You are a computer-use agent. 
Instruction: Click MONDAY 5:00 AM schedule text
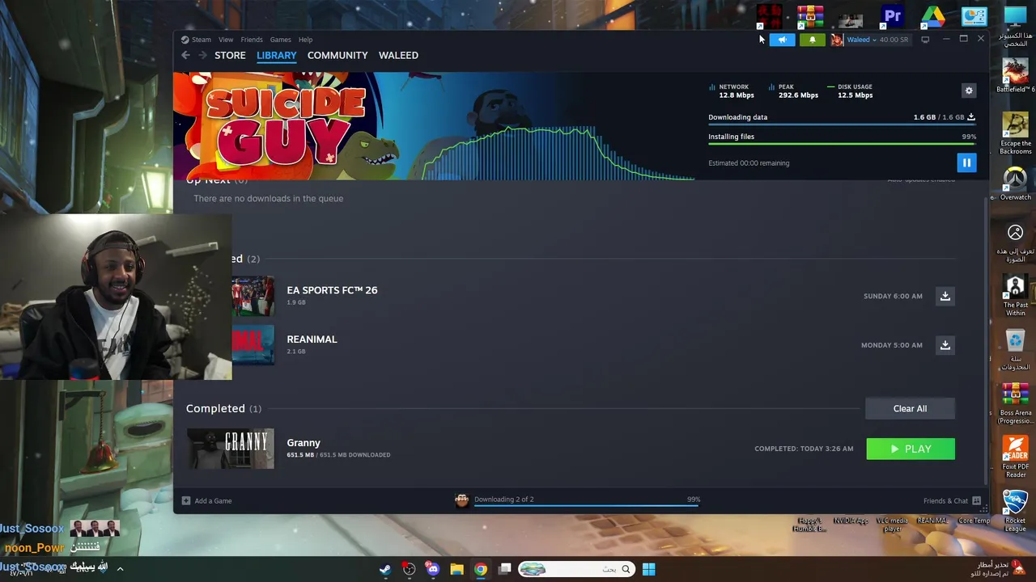[x=891, y=345]
